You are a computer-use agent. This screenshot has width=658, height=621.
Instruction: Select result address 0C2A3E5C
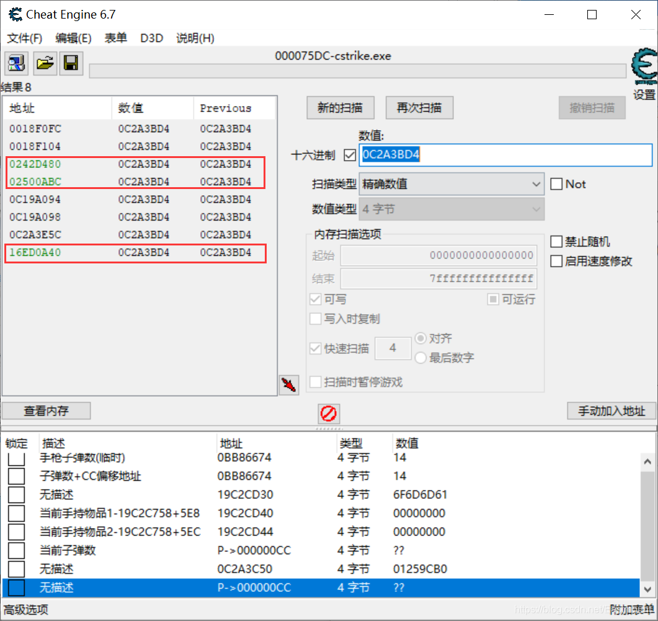point(35,235)
